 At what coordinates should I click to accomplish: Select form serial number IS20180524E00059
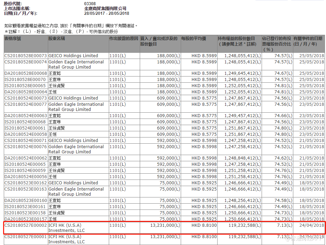[25, 171]
